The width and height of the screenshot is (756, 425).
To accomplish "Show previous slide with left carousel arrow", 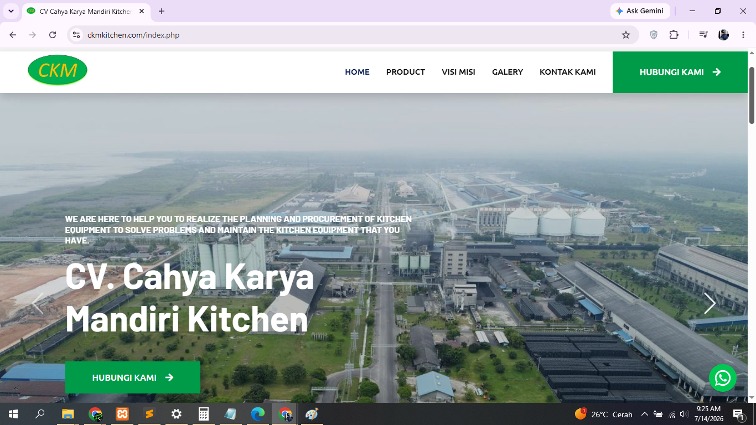I will 38,303.
